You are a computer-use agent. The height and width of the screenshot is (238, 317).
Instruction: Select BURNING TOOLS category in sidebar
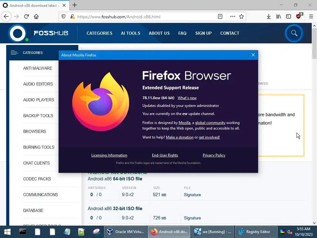tap(39, 147)
